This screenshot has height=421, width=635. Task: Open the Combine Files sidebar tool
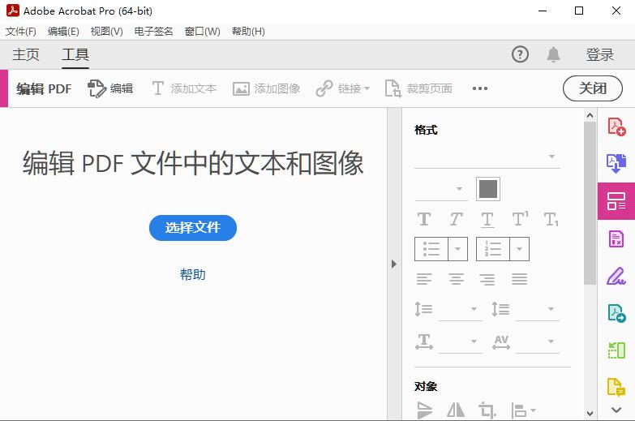tap(616, 163)
